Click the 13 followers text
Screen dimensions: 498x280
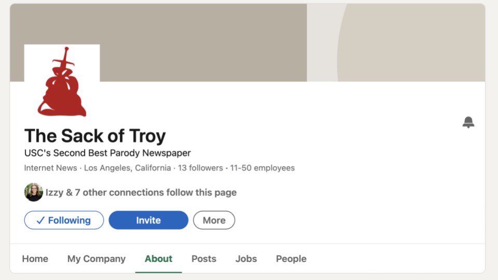click(201, 168)
